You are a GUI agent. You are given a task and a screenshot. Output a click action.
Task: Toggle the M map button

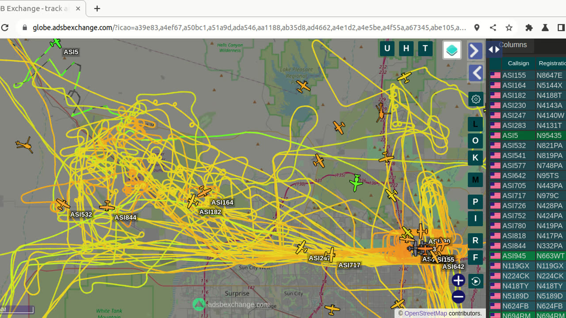tap(475, 180)
